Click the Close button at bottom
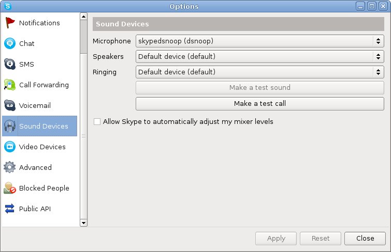391x252 pixels. [x=365, y=239]
